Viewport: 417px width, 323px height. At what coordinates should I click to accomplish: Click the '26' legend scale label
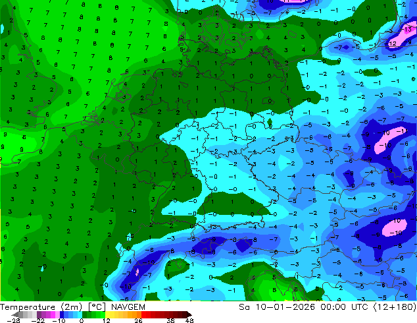tap(138, 320)
